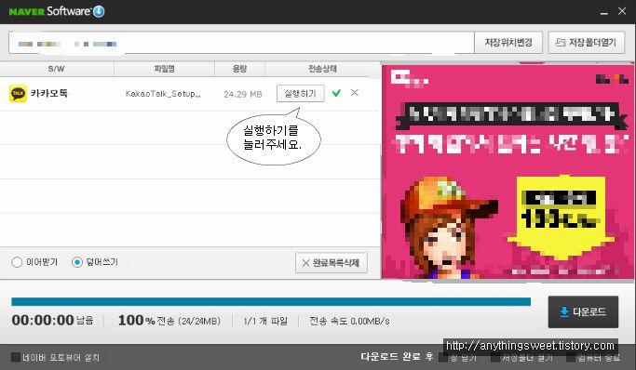The height and width of the screenshot is (370, 636).
Task: Click the blue download progress bar
Action: [271, 301]
